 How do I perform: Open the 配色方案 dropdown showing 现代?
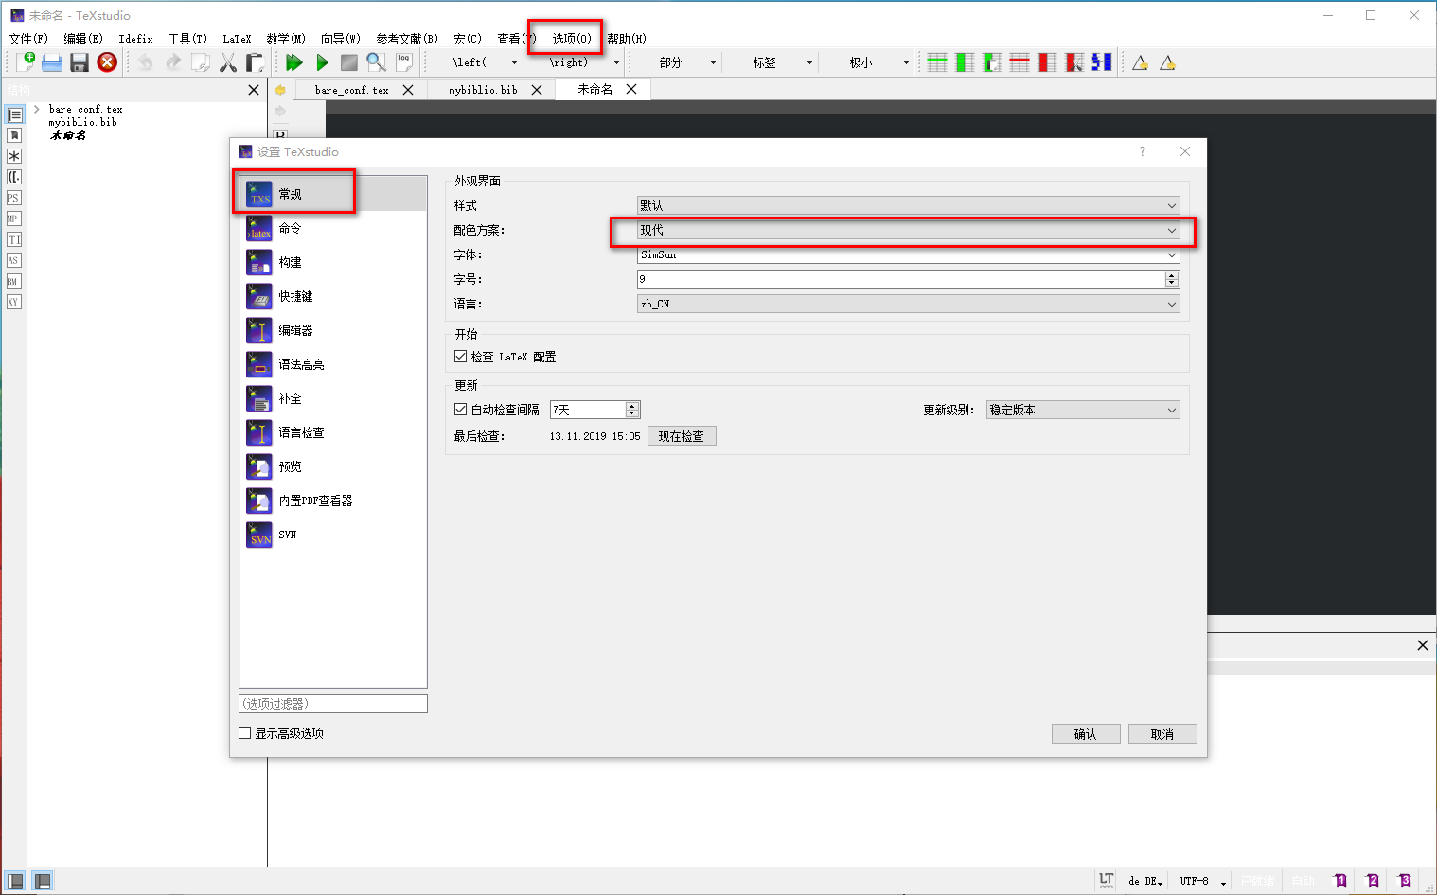pos(909,230)
